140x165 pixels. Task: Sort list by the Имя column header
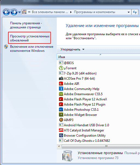pyautogui.click(x=99, y=57)
